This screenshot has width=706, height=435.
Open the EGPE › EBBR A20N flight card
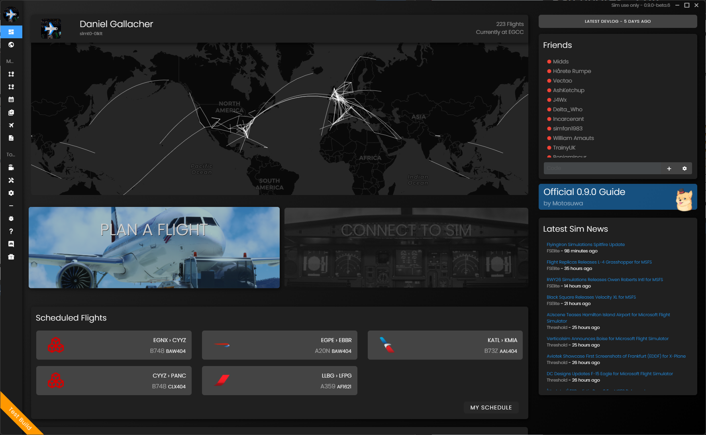(x=280, y=345)
